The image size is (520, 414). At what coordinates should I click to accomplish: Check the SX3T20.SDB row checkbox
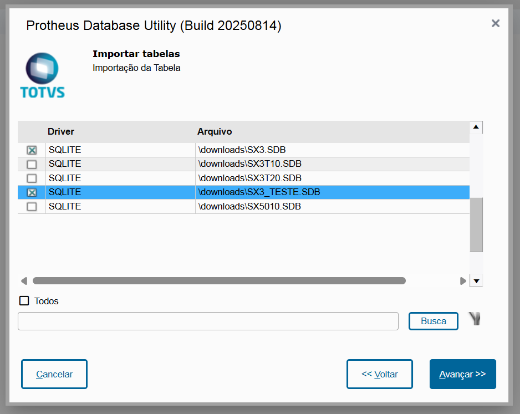[x=32, y=178]
